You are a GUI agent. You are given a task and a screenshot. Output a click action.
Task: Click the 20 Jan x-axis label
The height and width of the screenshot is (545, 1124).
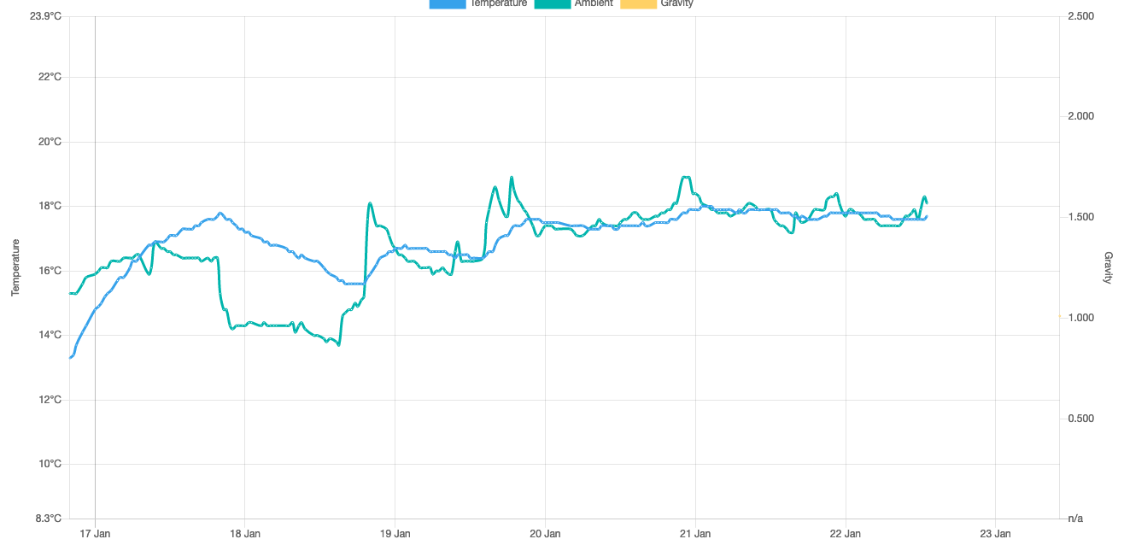(x=545, y=534)
